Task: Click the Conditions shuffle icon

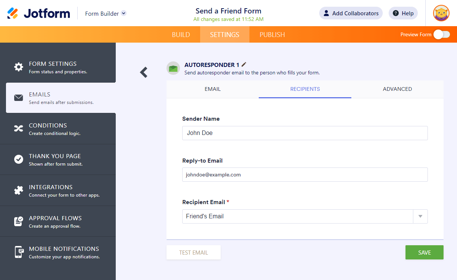Action: click(x=18, y=129)
